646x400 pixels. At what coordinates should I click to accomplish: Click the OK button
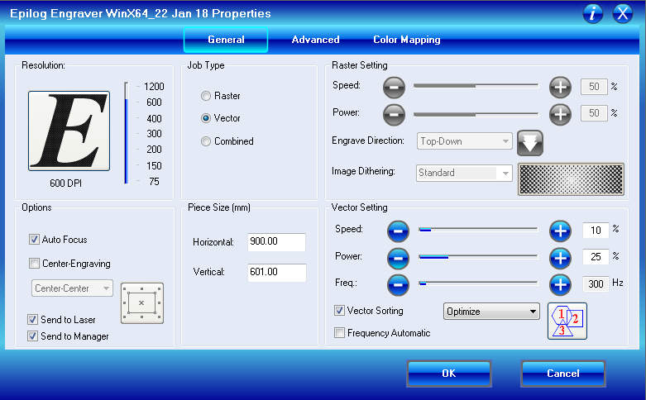tap(449, 374)
